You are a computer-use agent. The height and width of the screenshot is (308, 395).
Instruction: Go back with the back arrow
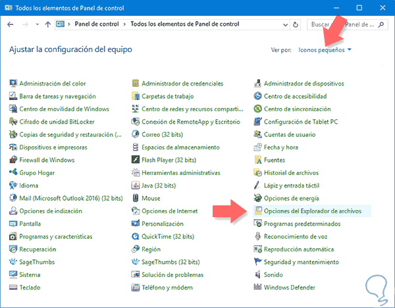[11, 24]
